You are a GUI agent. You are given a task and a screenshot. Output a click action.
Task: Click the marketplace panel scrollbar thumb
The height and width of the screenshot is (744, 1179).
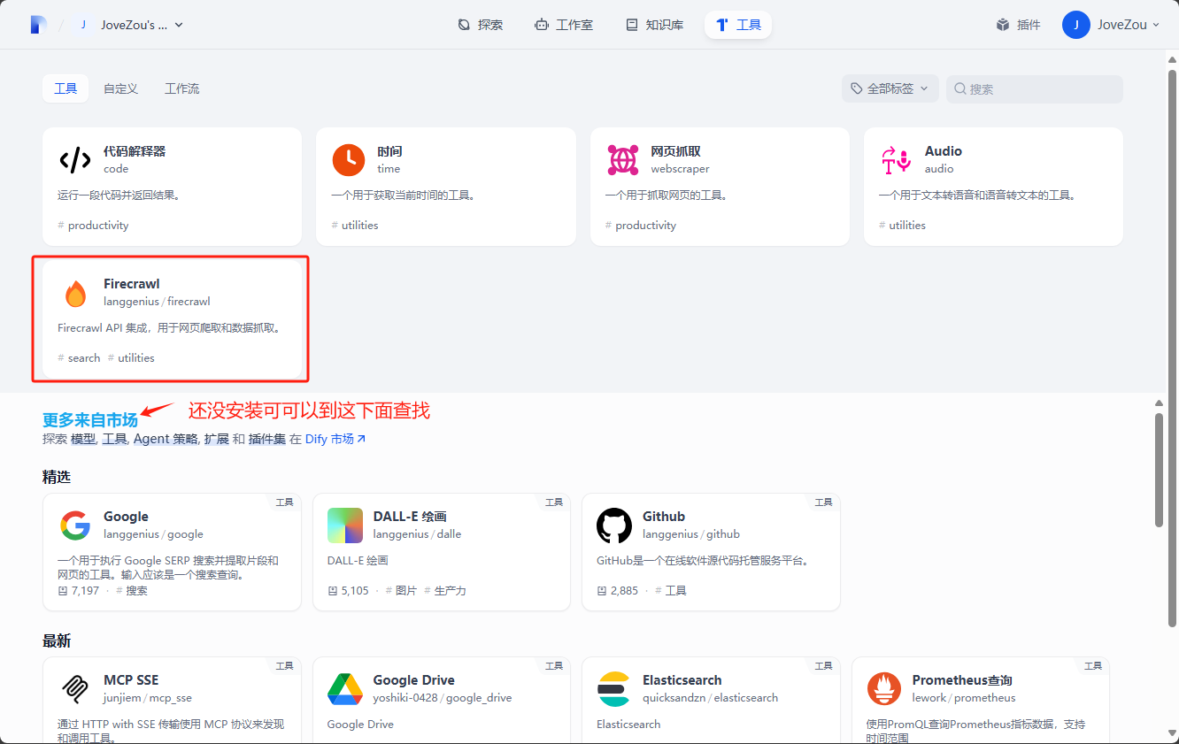[1160, 468]
